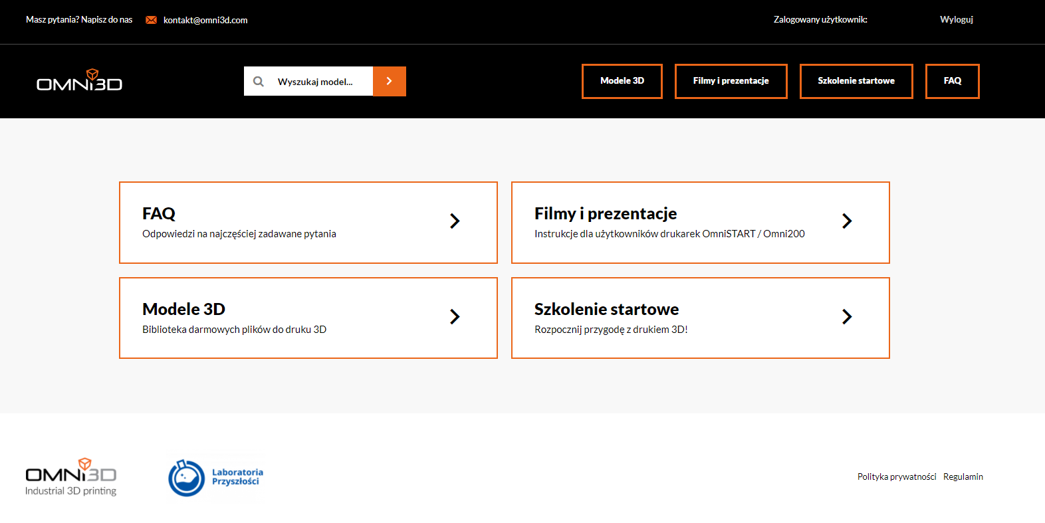Click 'Zalogowany użytkownik:' label
The width and height of the screenshot is (1045, 523).
point(820,19)
